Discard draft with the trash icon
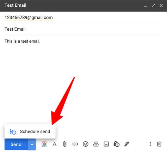Viewport: 167px width, 154px height. point(159,144)
